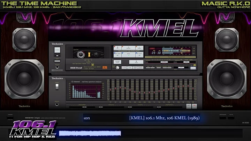
Task: Toggle the cassette deck power button
Action: (57, 50)
